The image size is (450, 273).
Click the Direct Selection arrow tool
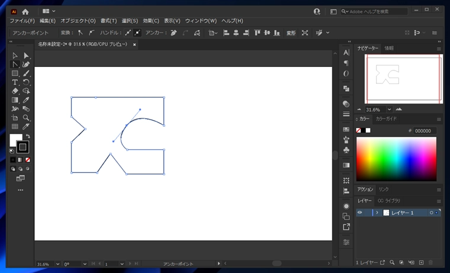click(x=26, y=56)
